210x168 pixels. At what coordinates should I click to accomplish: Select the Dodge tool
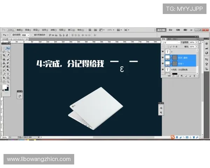8,70
